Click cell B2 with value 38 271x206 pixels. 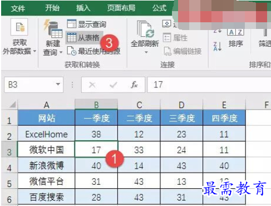(96, 134)
